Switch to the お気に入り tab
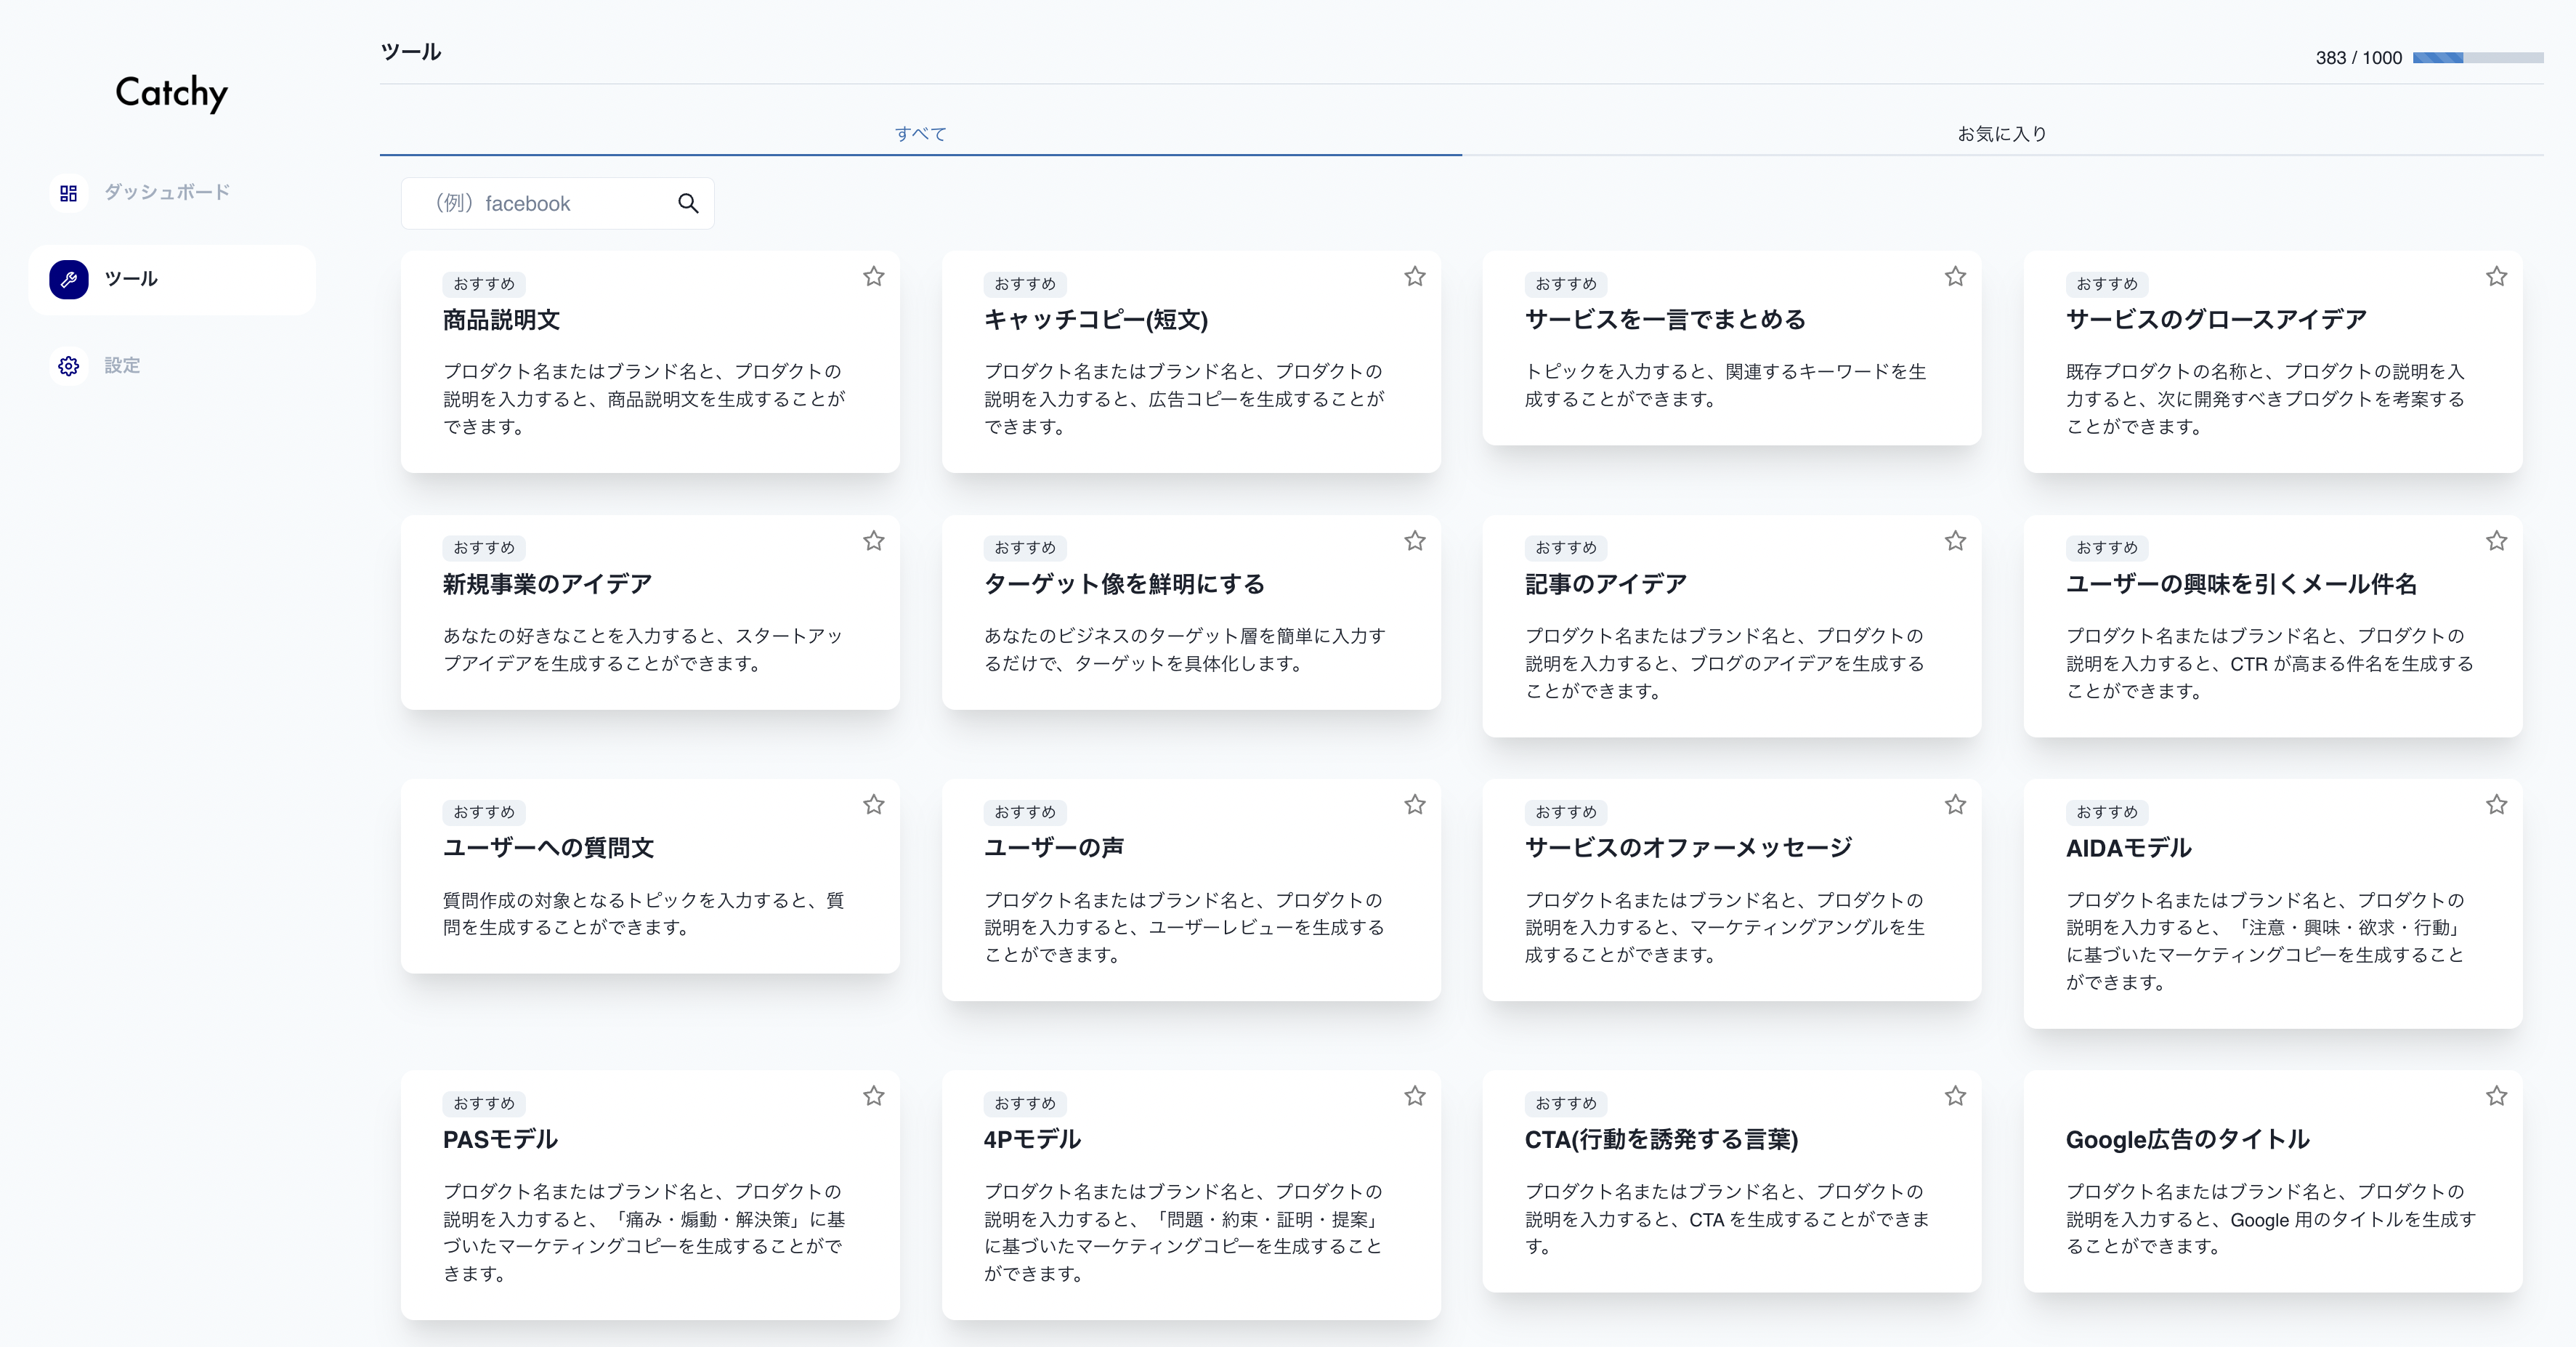This screenshot has height=1347, width=2576. [2001, 134]
